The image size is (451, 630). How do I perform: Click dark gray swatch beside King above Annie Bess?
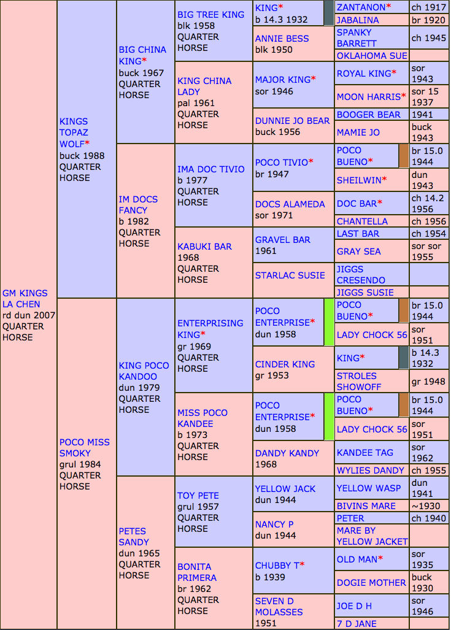click(x=328, y=13)
